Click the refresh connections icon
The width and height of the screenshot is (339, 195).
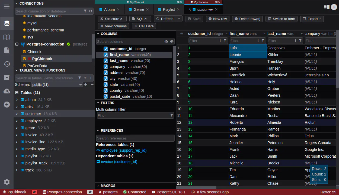coord(91,11)
